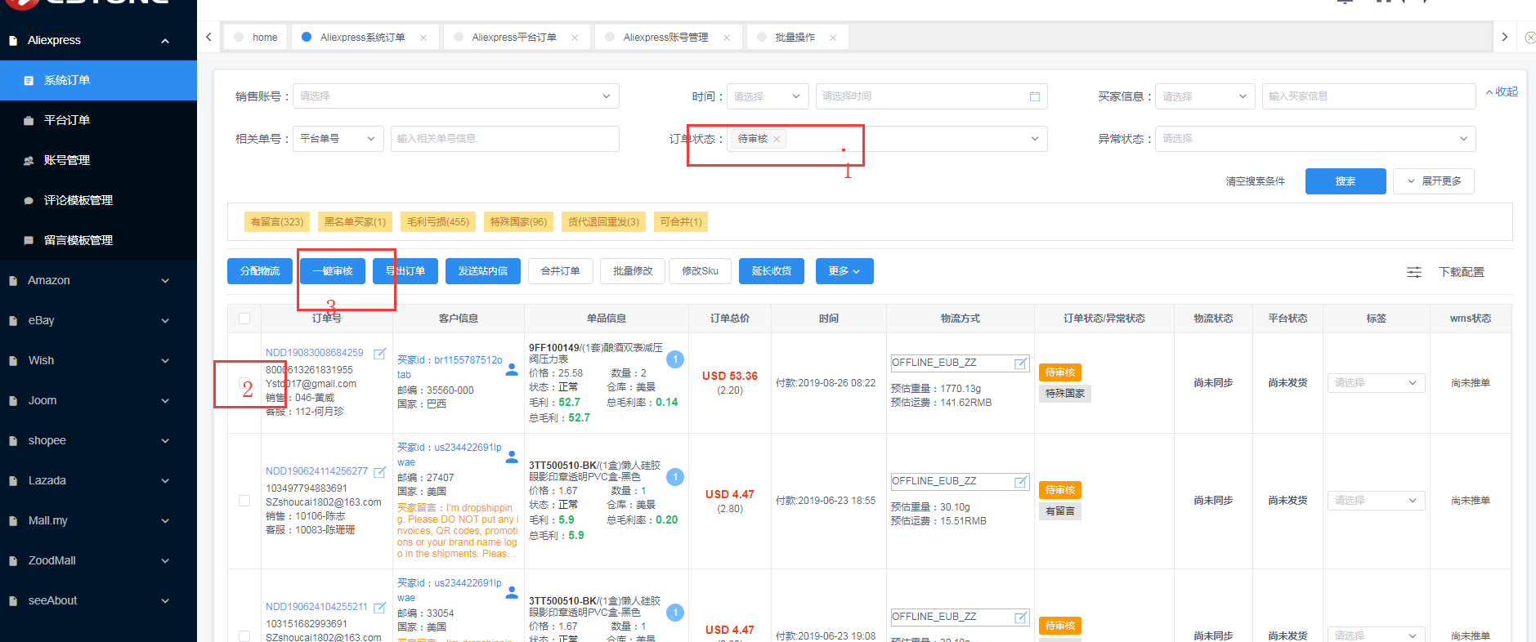
Task: Switch to Aliexpress平台订单 tab
Action: coord(514,38)
